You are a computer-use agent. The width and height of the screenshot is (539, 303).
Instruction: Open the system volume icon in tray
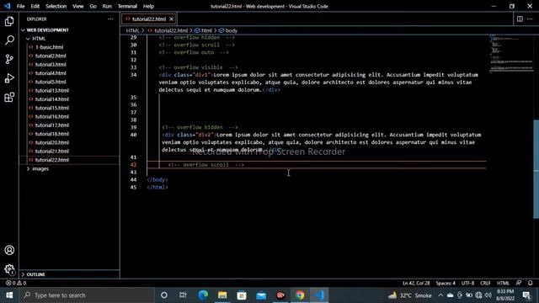(x=488, y=295)
